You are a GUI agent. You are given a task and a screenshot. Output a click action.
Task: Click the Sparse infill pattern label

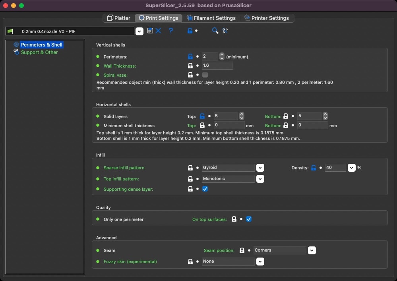(124, 168)
